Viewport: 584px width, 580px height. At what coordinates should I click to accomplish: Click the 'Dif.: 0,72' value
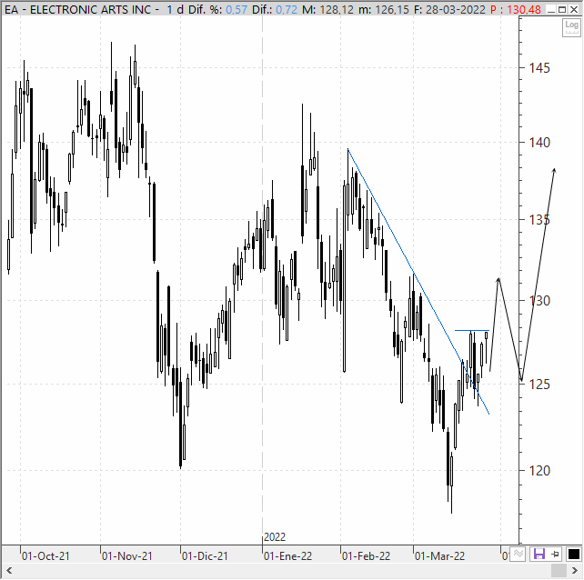click(275, 9)
